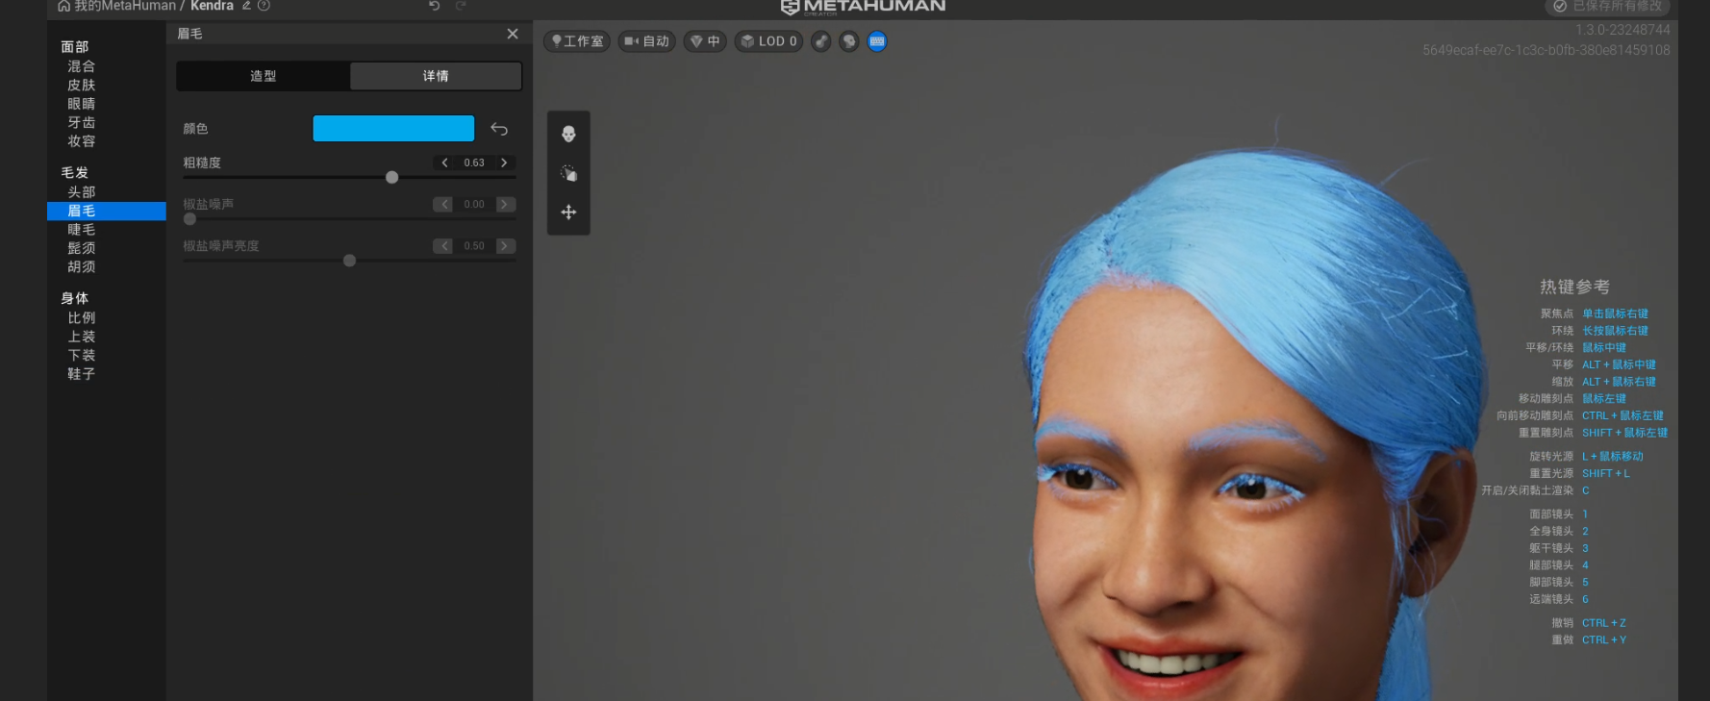Select the move tool cross-arrows icon
1710x701 pixels.
[x=568, y=213]
